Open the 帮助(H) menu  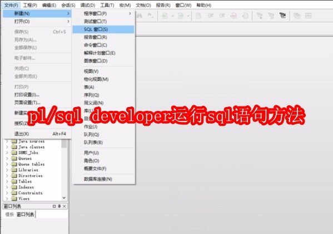click(204, 5)
